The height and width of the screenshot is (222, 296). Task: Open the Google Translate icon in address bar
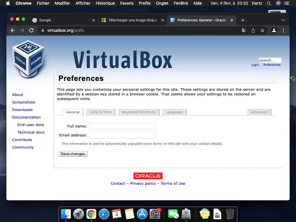point(244,30)
